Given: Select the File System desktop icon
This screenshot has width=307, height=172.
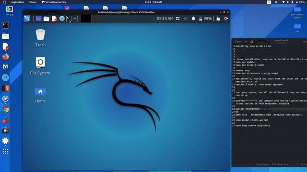Looking at the screenshot, I should point(40,66).
